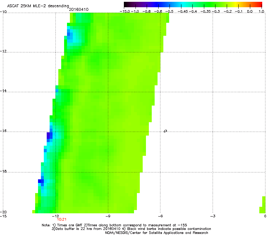The image size is (268, 235).
Task: Click the "NOAA/NESDIS/Center for Satellite Applications and Research" credit
Action: coord(156,233)
